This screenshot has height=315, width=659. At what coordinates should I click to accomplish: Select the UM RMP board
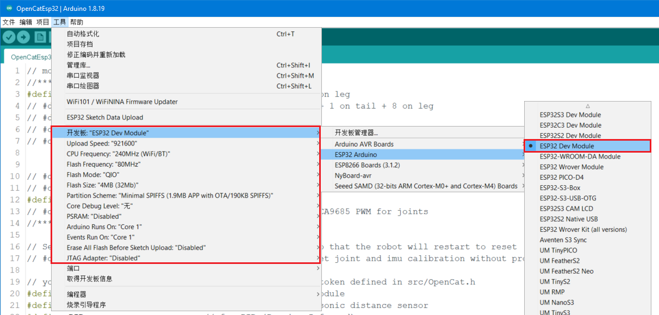point(588,292)
